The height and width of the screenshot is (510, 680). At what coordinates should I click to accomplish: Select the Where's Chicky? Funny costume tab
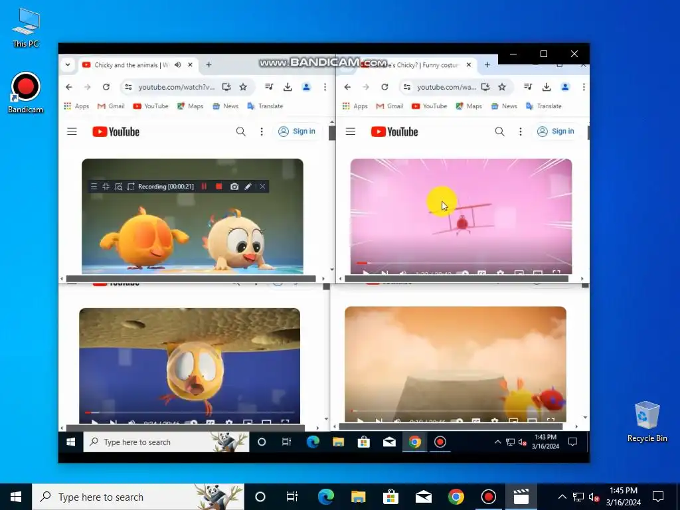coord(418,65)
